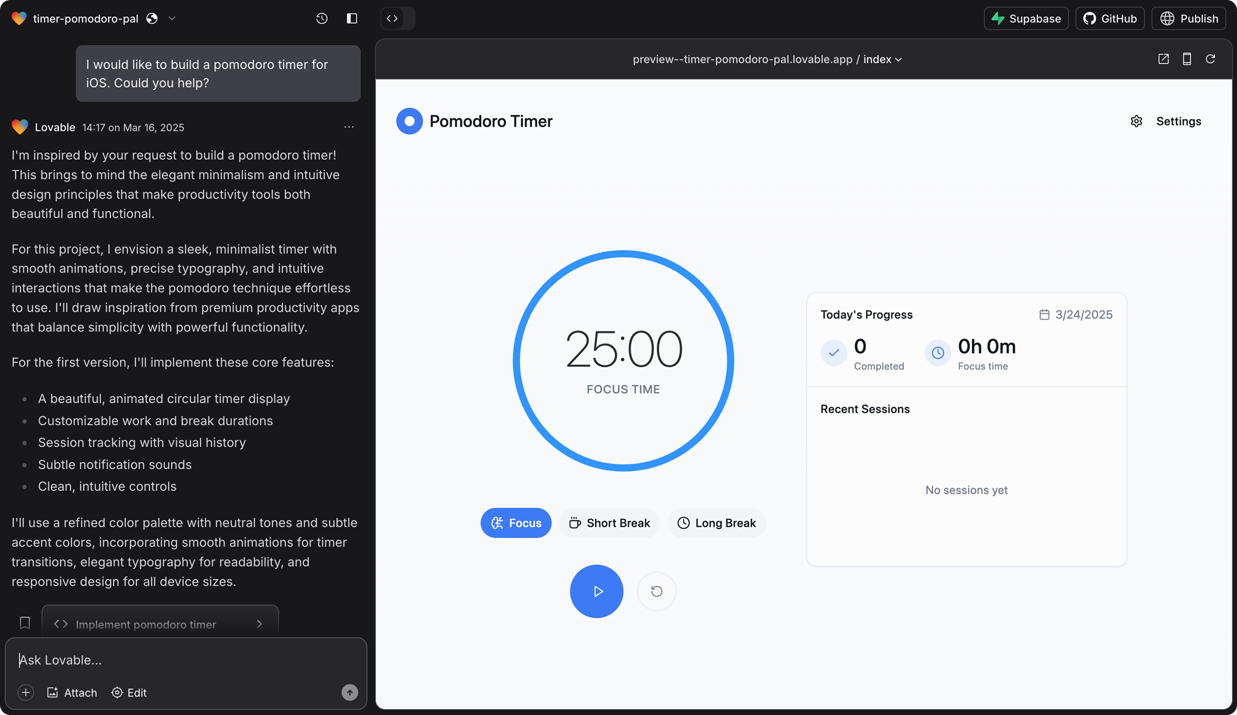The height and width of the screenshot is (715, 1237).
Task: Reset the timer with circular arrow
Action: [x=657, y=591]
